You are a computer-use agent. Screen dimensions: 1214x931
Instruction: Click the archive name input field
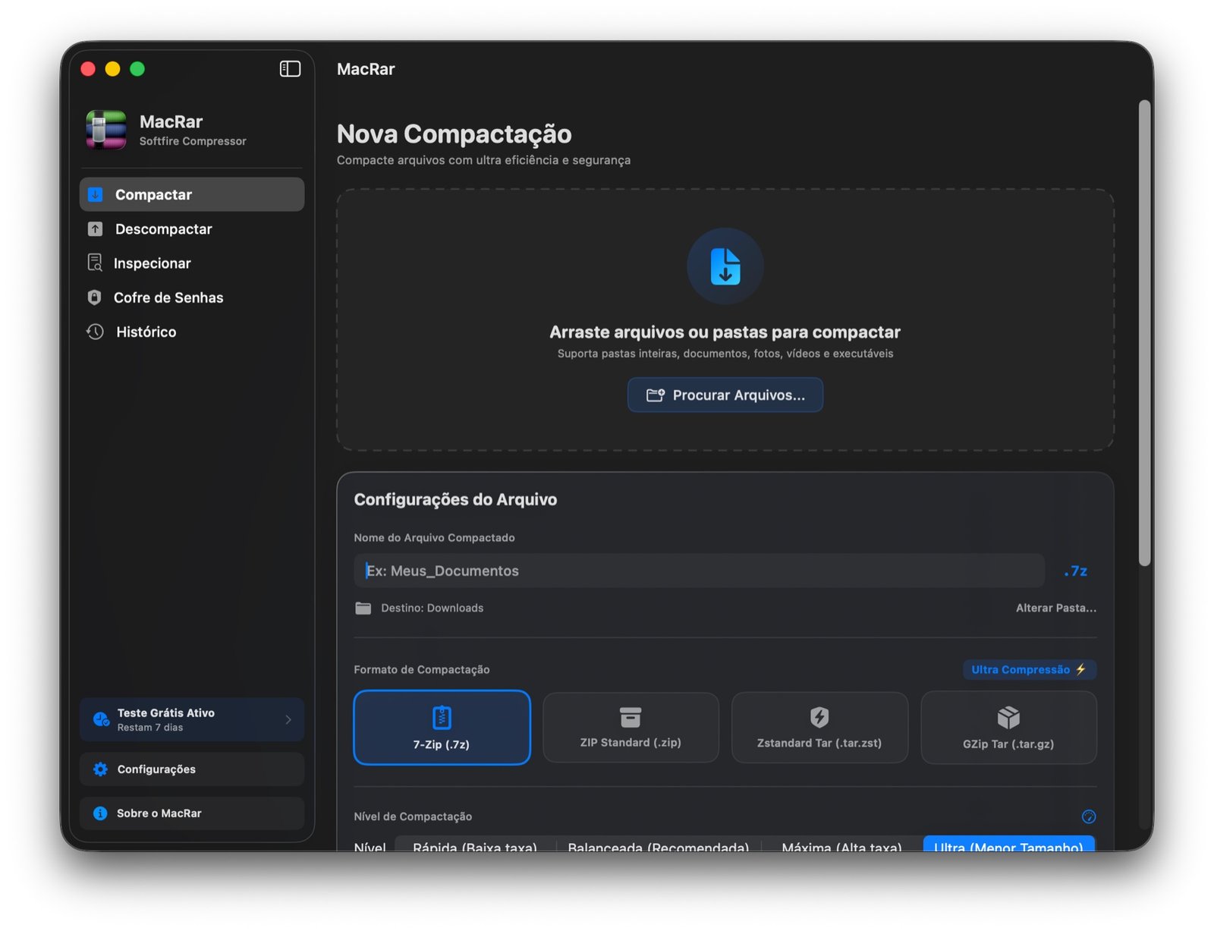coord(699,571)
